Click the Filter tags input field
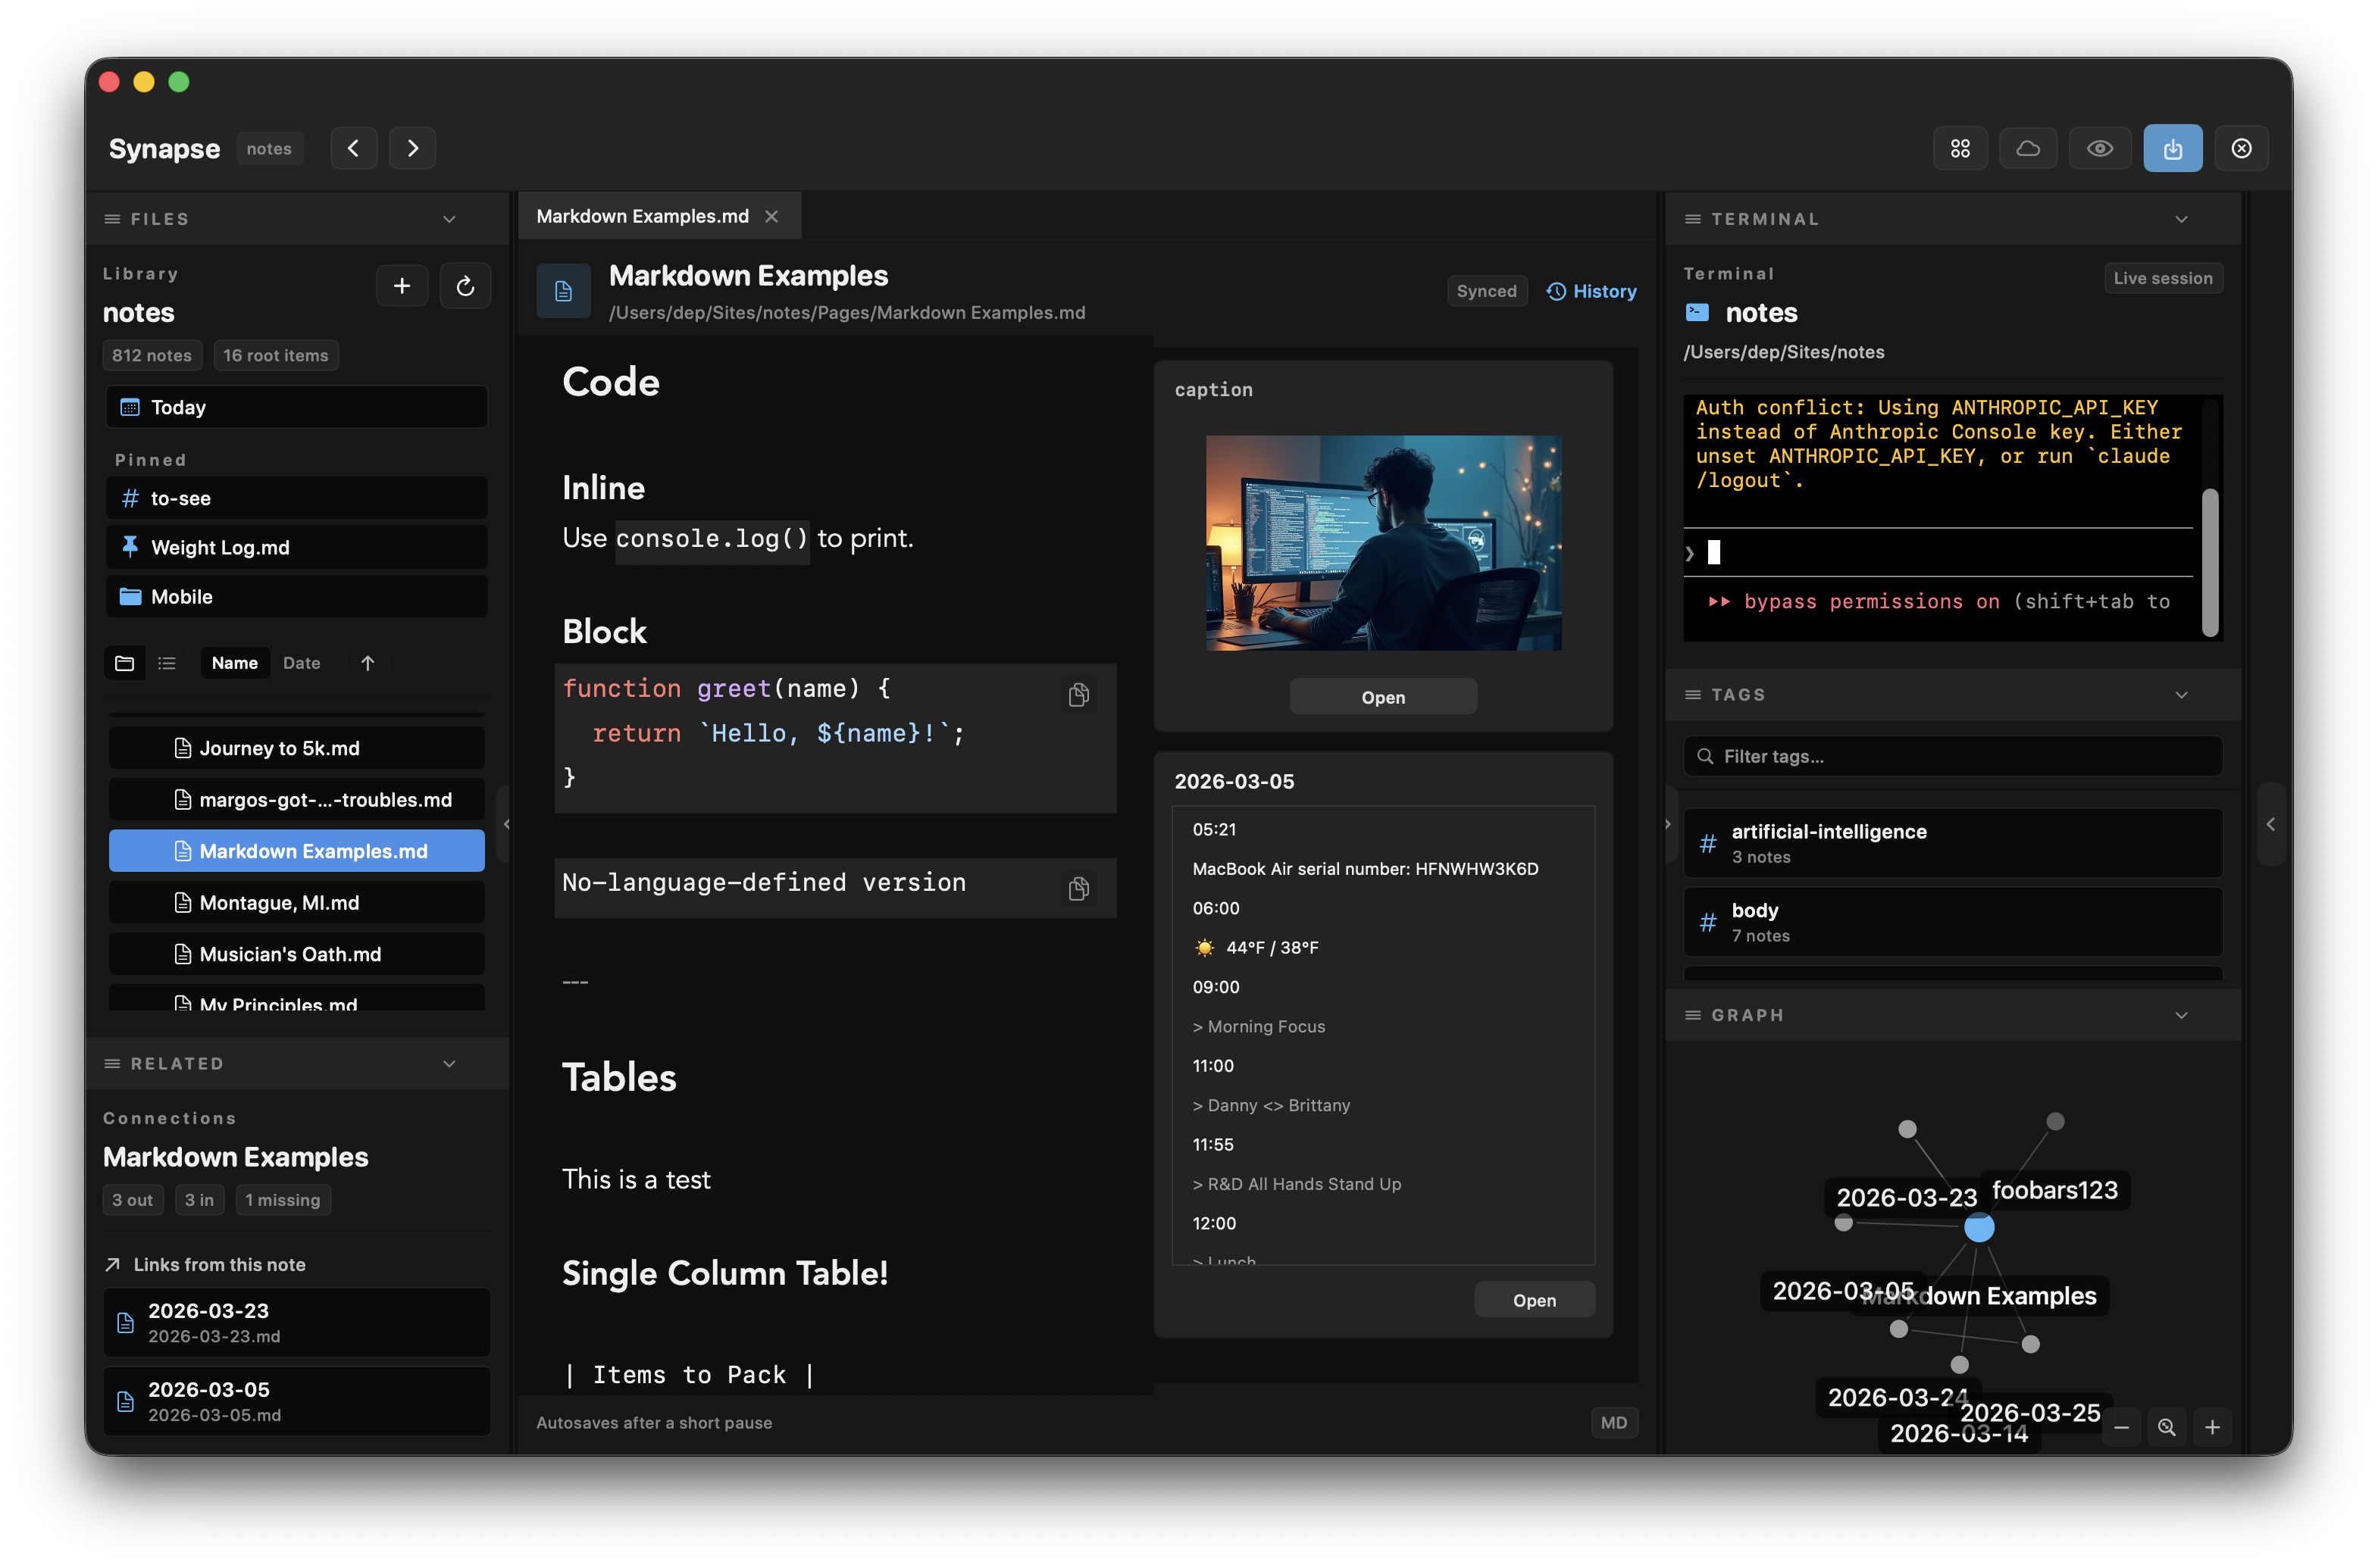The height and width of the screenshot is (1568, 2378). (x=1952, y=756)
